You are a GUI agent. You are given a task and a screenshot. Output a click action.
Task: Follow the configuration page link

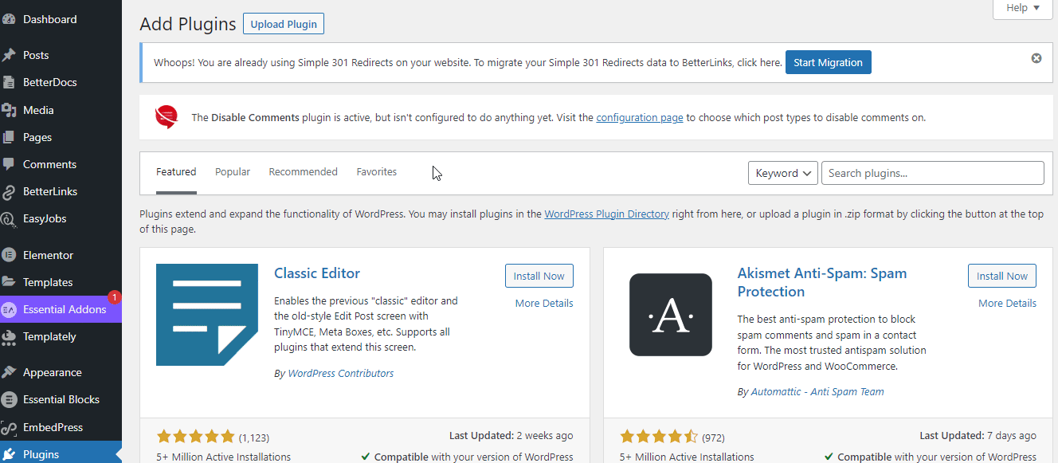click(640, 118)
